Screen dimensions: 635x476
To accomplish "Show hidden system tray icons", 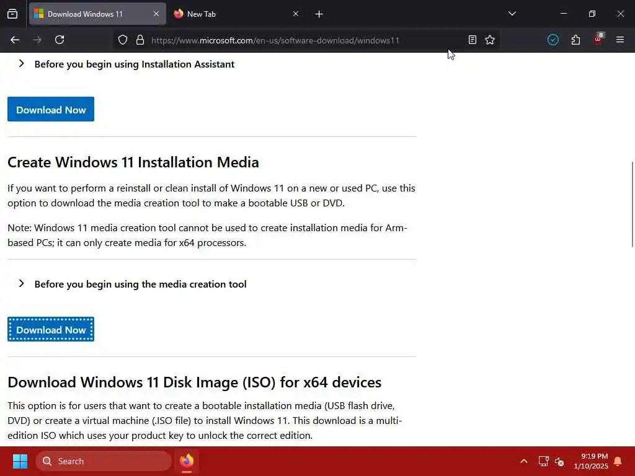I will pos(524,461).
